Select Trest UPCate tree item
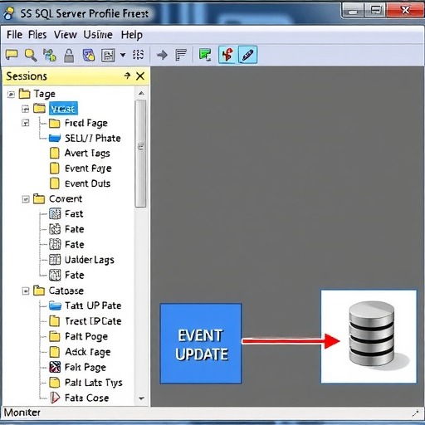The height and width of the screenshot is (425, 425). 93,321
